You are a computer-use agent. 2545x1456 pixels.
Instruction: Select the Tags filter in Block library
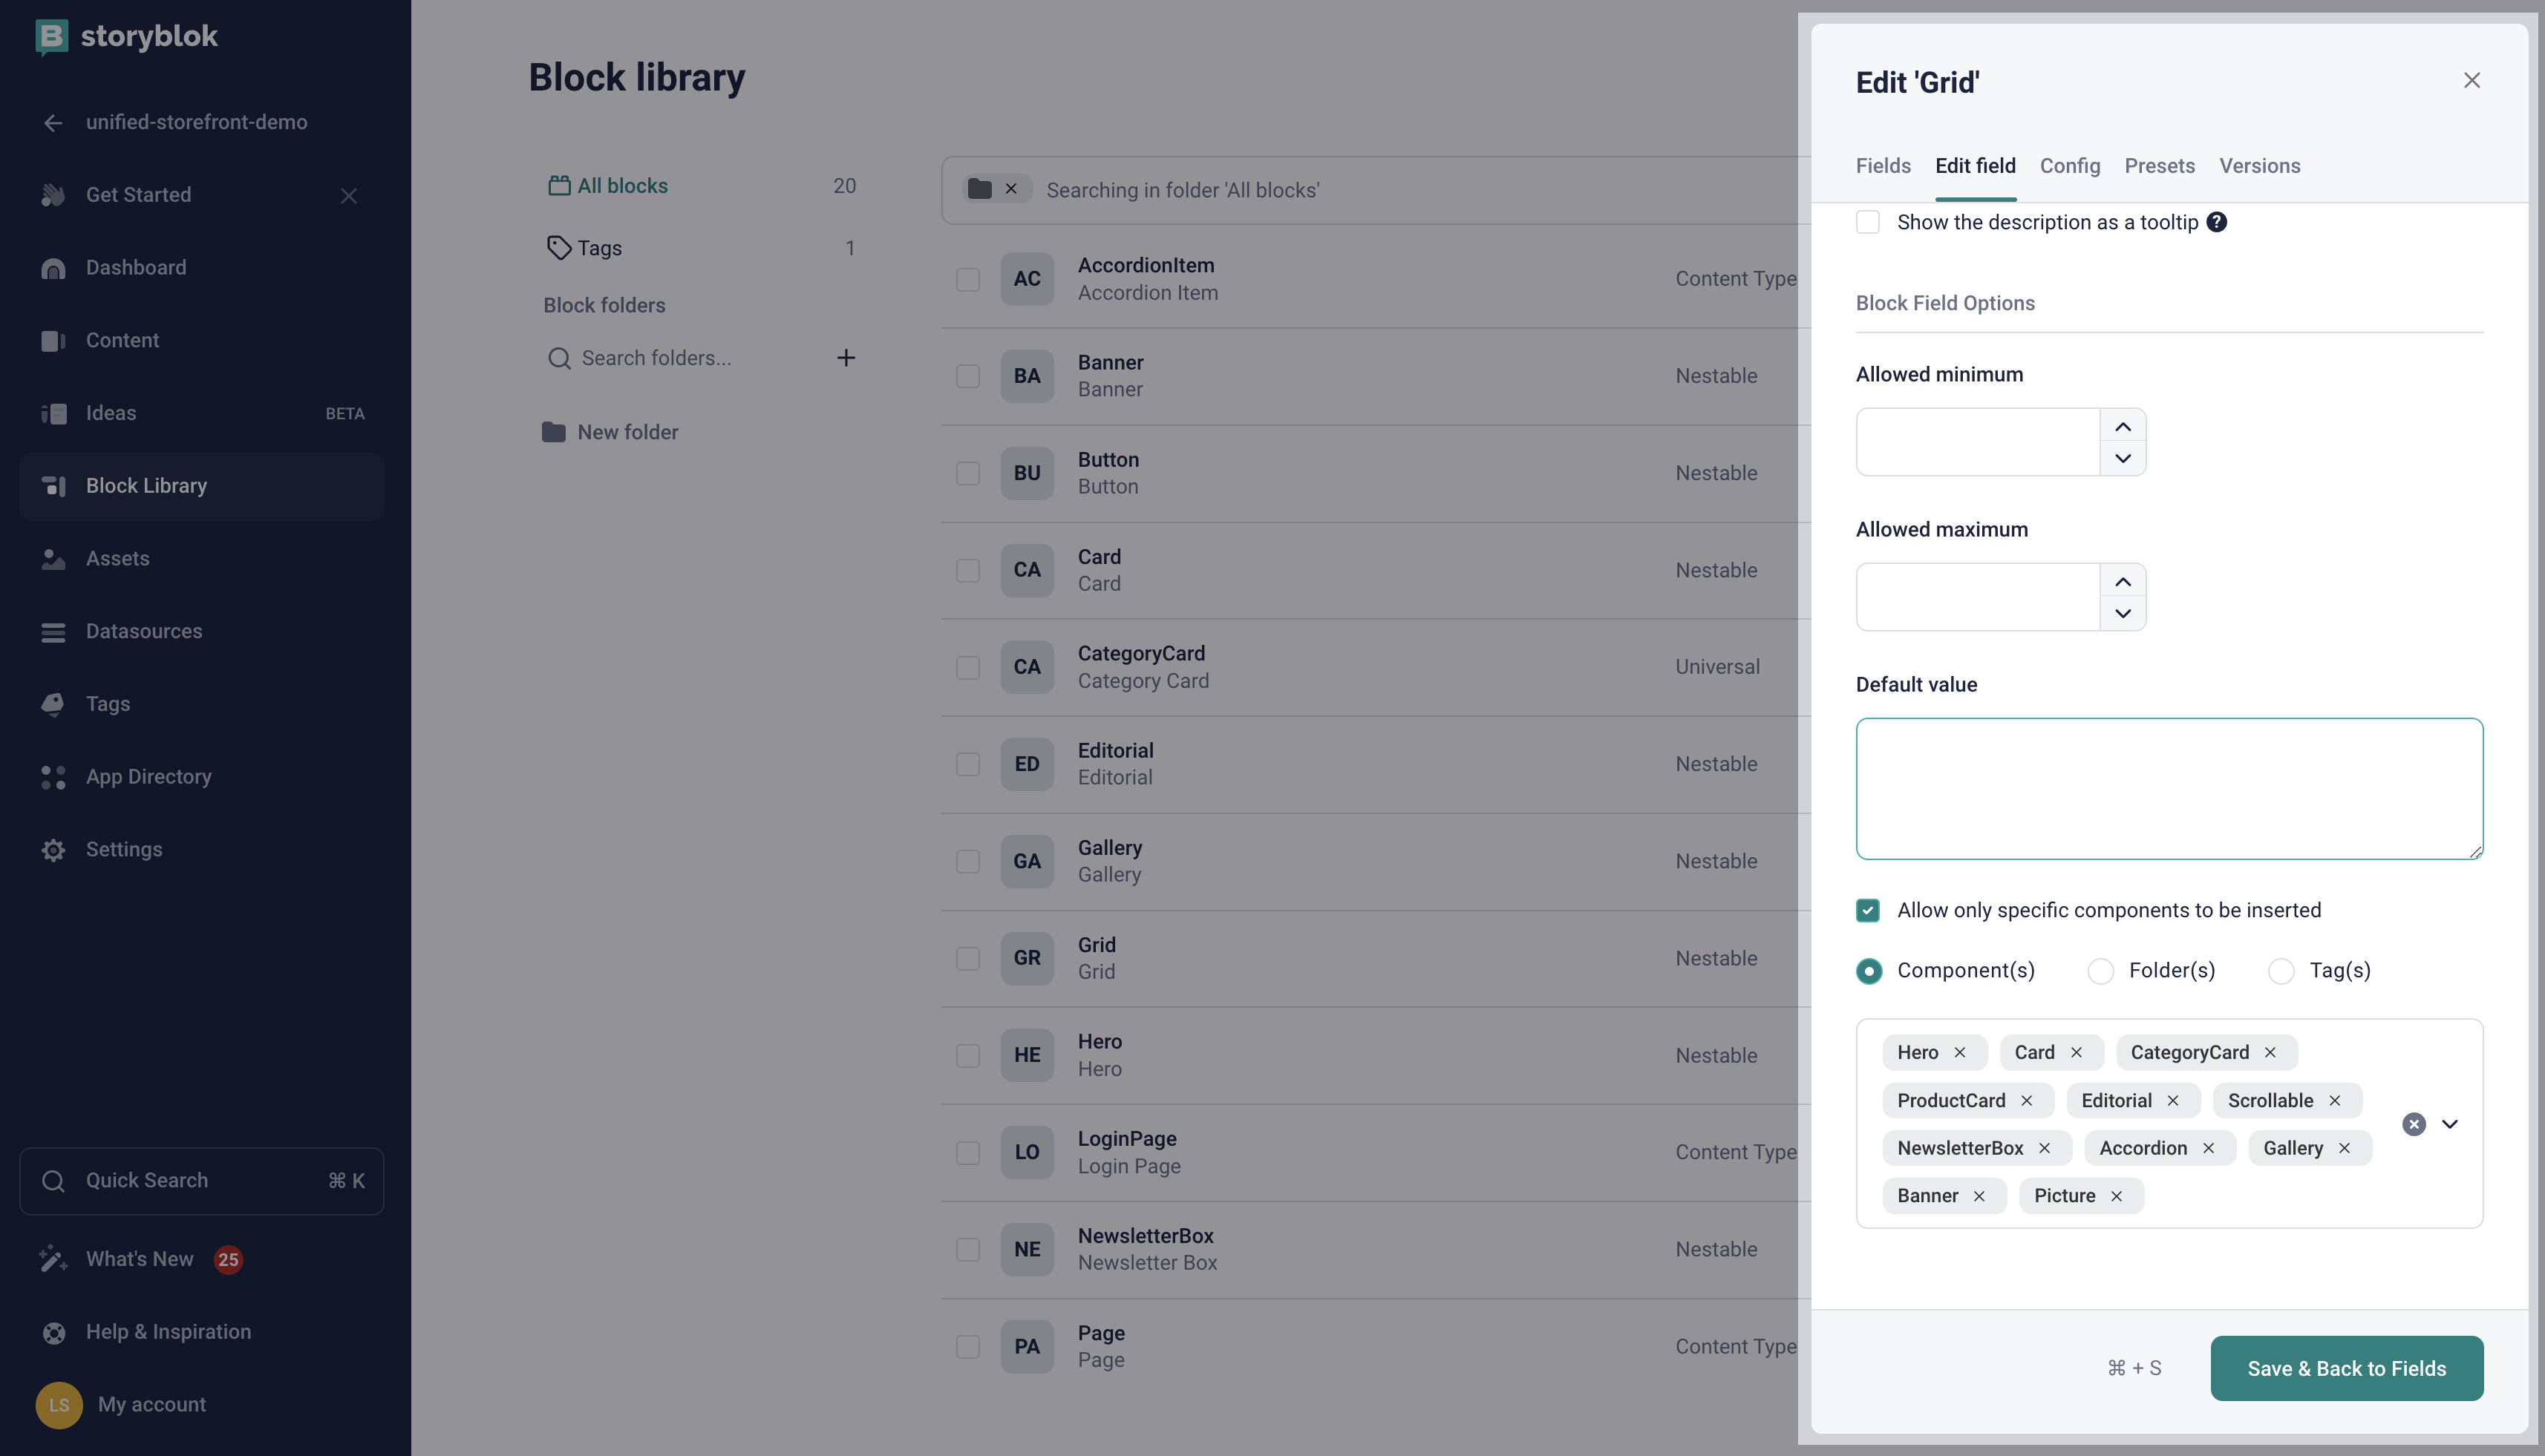700,248
